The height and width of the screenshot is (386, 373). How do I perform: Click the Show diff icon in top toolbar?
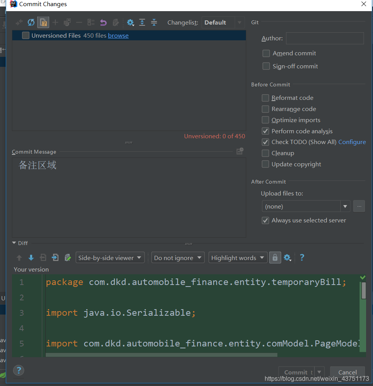(91, 23)
